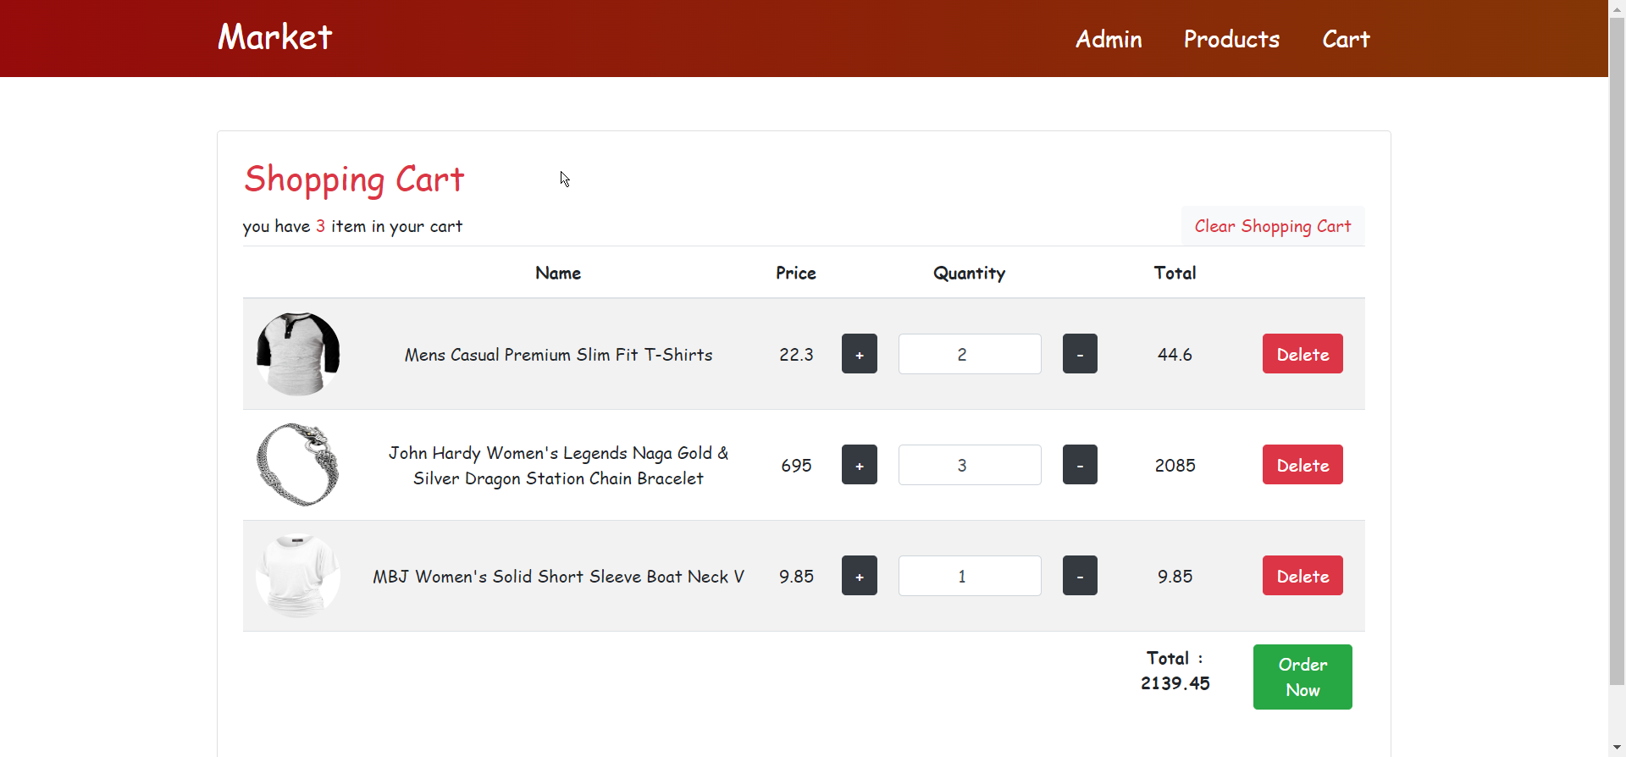Add one more MBJ Women's shirt
This screenshot has width=1626, height=757.
859,576
